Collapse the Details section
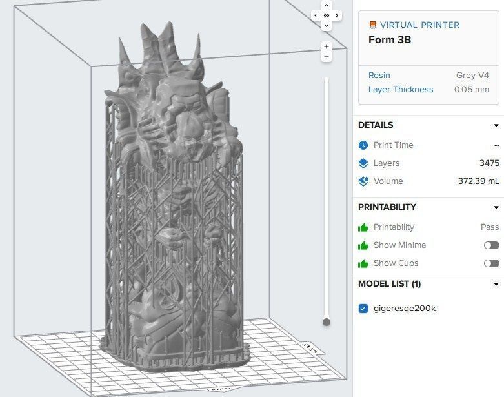 496,125
